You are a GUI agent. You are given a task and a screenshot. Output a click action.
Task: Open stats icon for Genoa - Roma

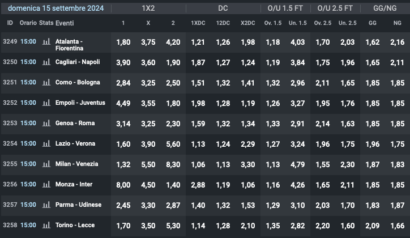[46, 124]
